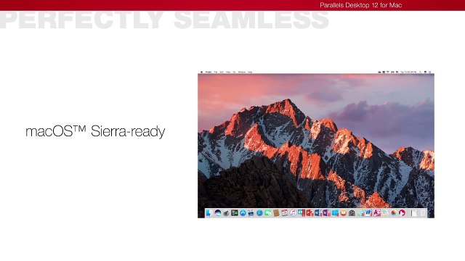Open Spotlight search in menu bar
This screenshot has height=261, width=465.
(x=420, y=72)
